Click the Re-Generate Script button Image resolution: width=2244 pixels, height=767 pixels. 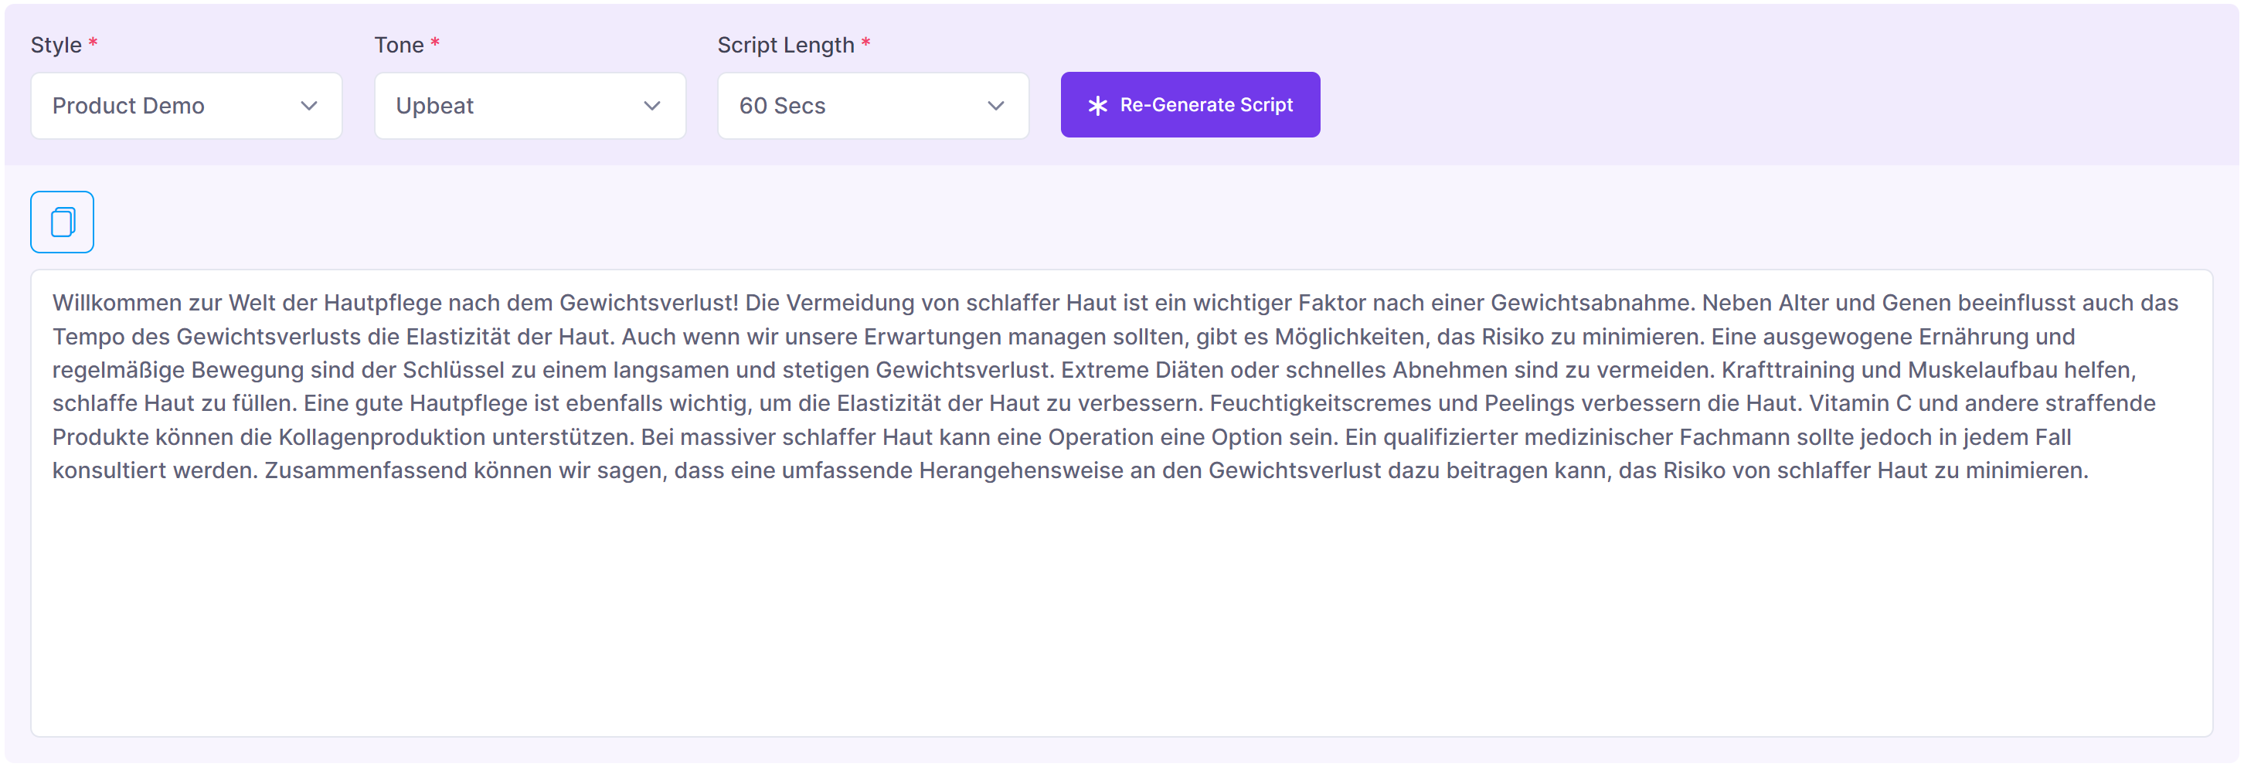[1190, 104]
